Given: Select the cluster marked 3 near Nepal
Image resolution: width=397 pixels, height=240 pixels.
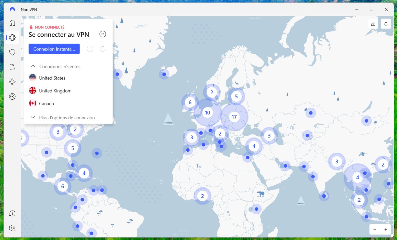Looking at the screenshot, I should (x=337, y=162).
